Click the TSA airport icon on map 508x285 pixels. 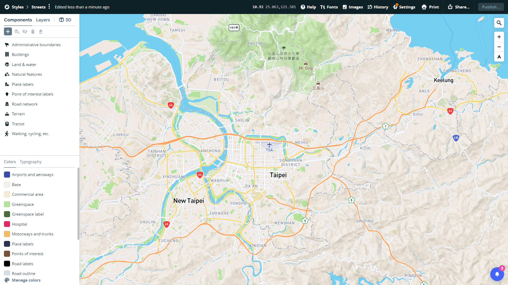point(269,145)
